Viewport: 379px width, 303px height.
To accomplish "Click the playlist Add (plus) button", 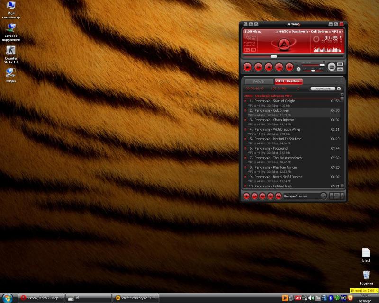I will coord(246,196).
